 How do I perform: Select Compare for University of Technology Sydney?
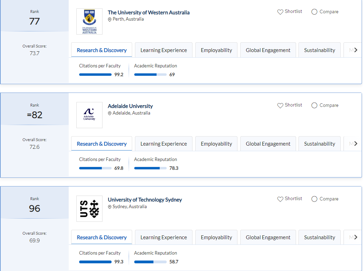314,199
